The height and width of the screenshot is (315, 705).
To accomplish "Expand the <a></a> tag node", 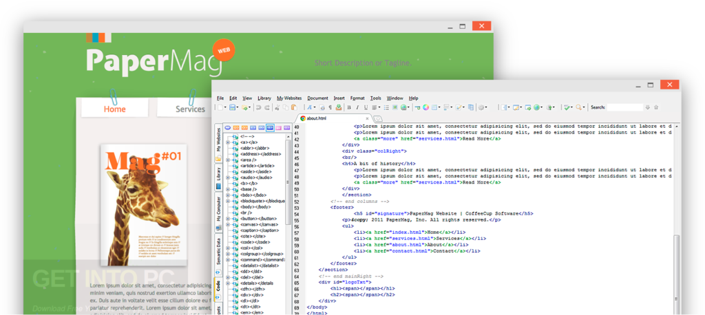I will coord(228,142).
